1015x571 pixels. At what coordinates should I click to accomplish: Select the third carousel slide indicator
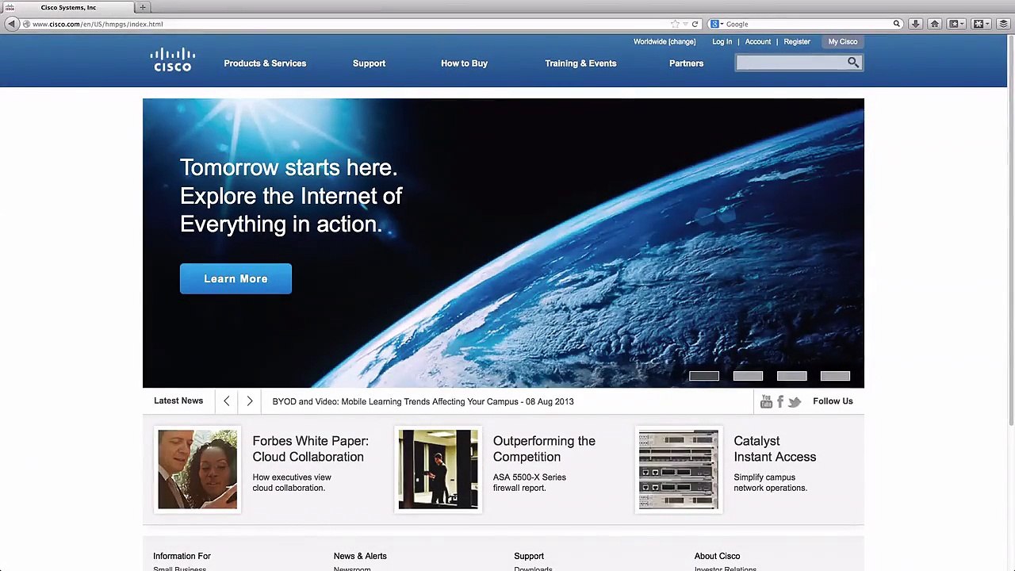click(791, 376)
